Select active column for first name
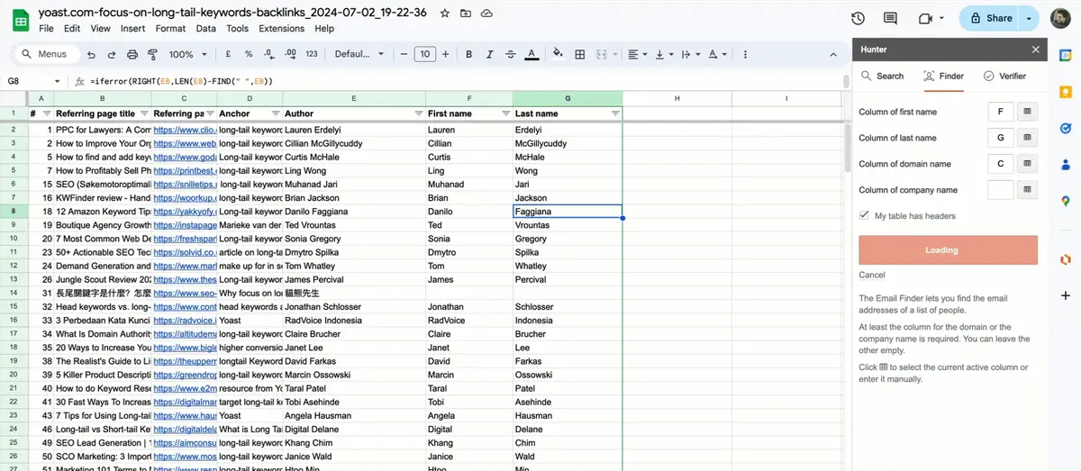Screen dimensions: 1081x471 [x=1027, y=112]
